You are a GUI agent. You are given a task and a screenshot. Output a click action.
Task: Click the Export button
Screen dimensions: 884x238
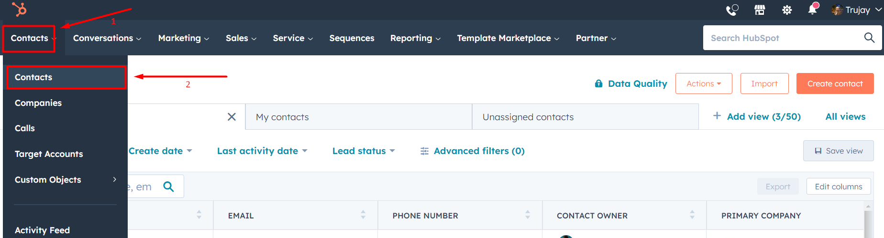pyautogui.click(x=778, y=186)
